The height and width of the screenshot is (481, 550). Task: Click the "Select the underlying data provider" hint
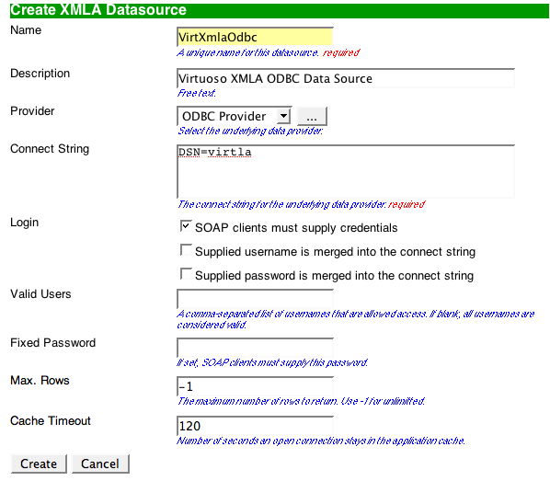[250, 131]
